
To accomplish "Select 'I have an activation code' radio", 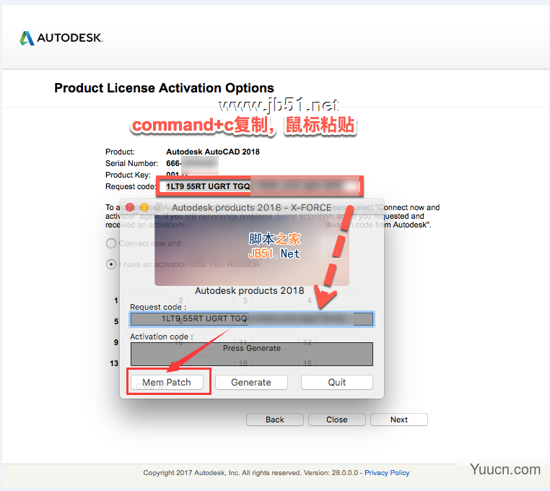I will pyautogui.click(x=111, y=264).
